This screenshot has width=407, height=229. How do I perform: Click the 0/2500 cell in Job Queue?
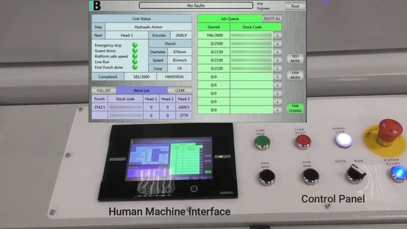coord(214,44)
